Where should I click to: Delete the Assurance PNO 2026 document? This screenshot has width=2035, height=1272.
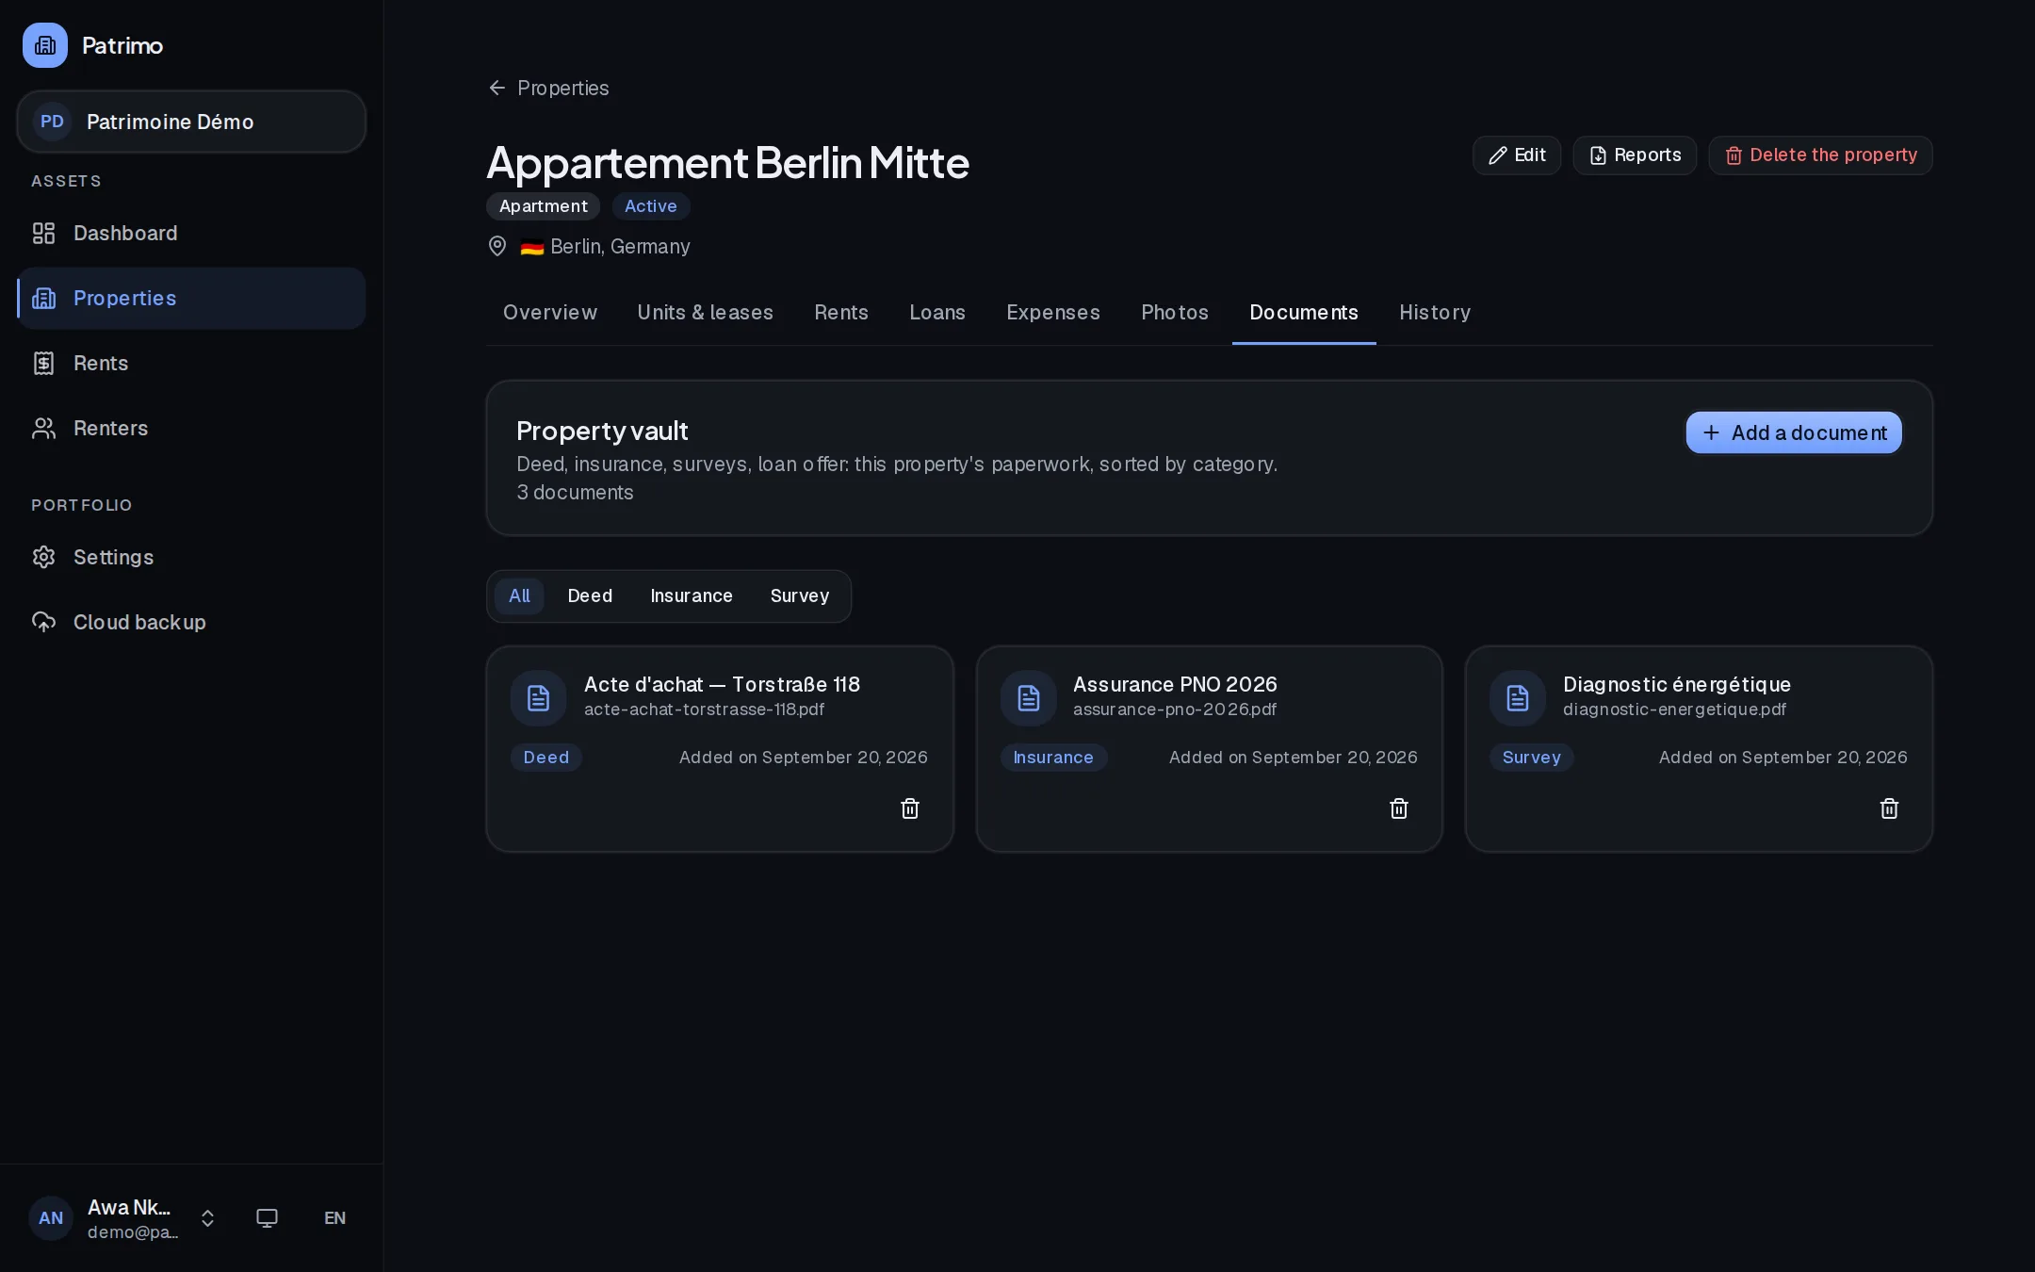tap(1399, 808)
